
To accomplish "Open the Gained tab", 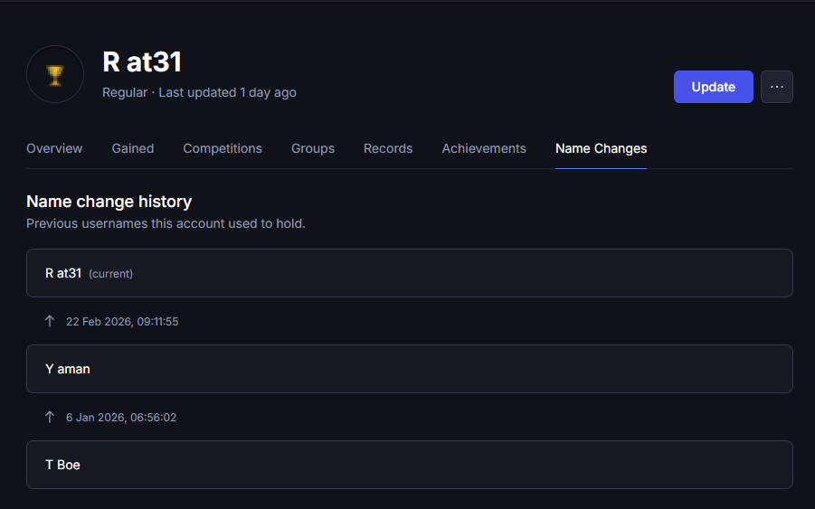I will click(x=133, y=148).
